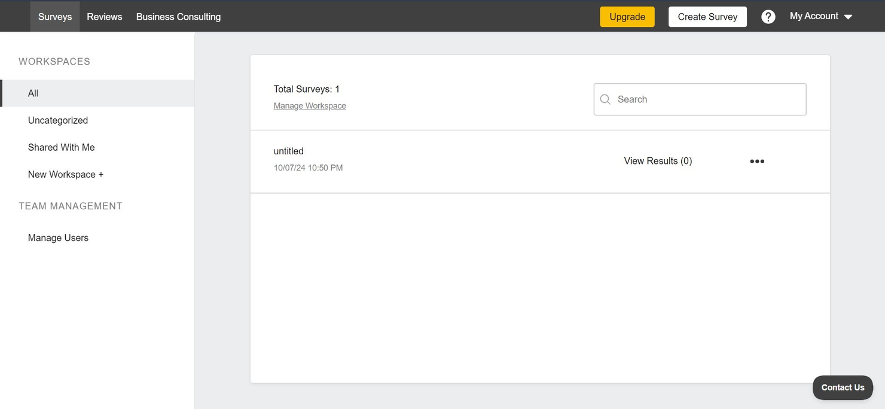The image size is (885, 409).
Task: Open the untitled survey
Action: point(289,151)
